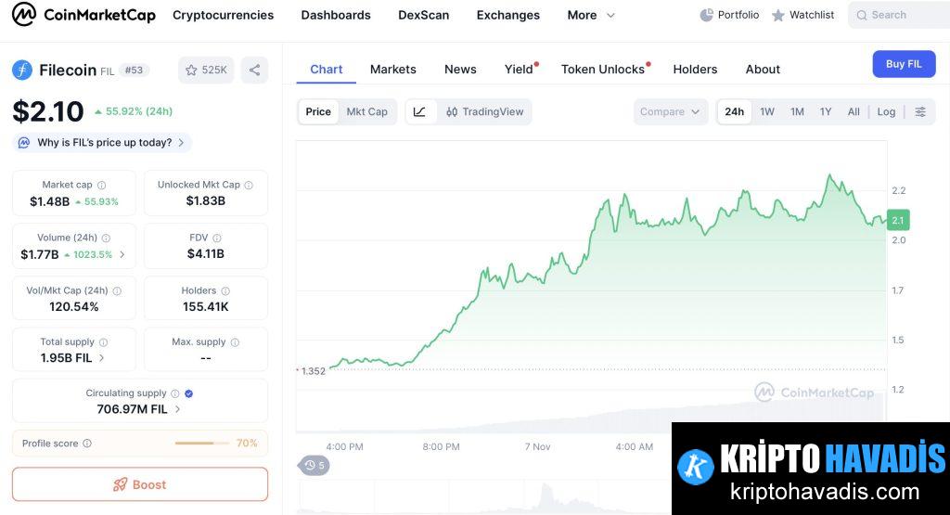This screenshot has width=950, height=515.
Task: Open the About tab
Action: (x=763, y=69)
